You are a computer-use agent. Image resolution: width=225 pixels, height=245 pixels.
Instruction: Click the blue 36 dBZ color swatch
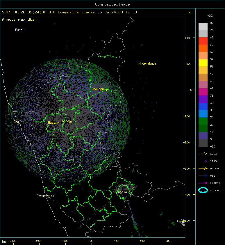click(203, 106)
